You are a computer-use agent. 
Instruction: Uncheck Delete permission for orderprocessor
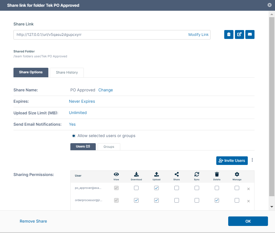point(217,200)
